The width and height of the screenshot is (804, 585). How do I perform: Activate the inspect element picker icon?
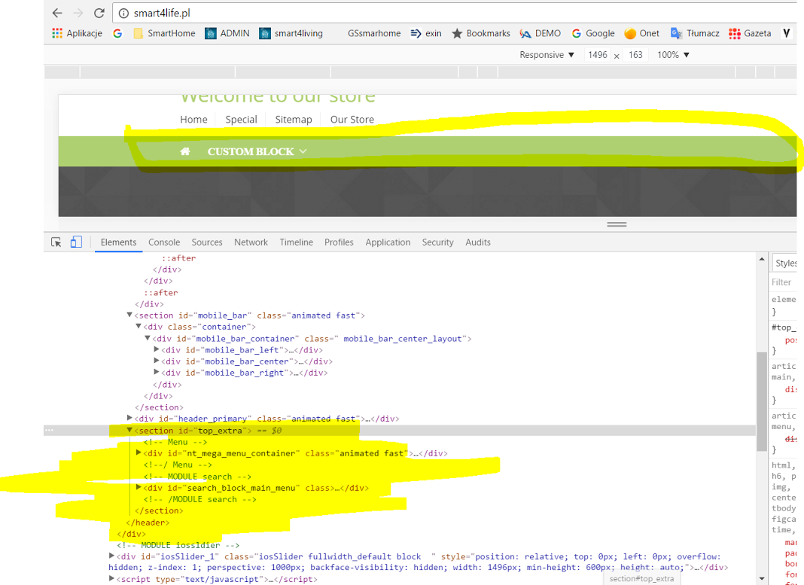click(56, 242)
